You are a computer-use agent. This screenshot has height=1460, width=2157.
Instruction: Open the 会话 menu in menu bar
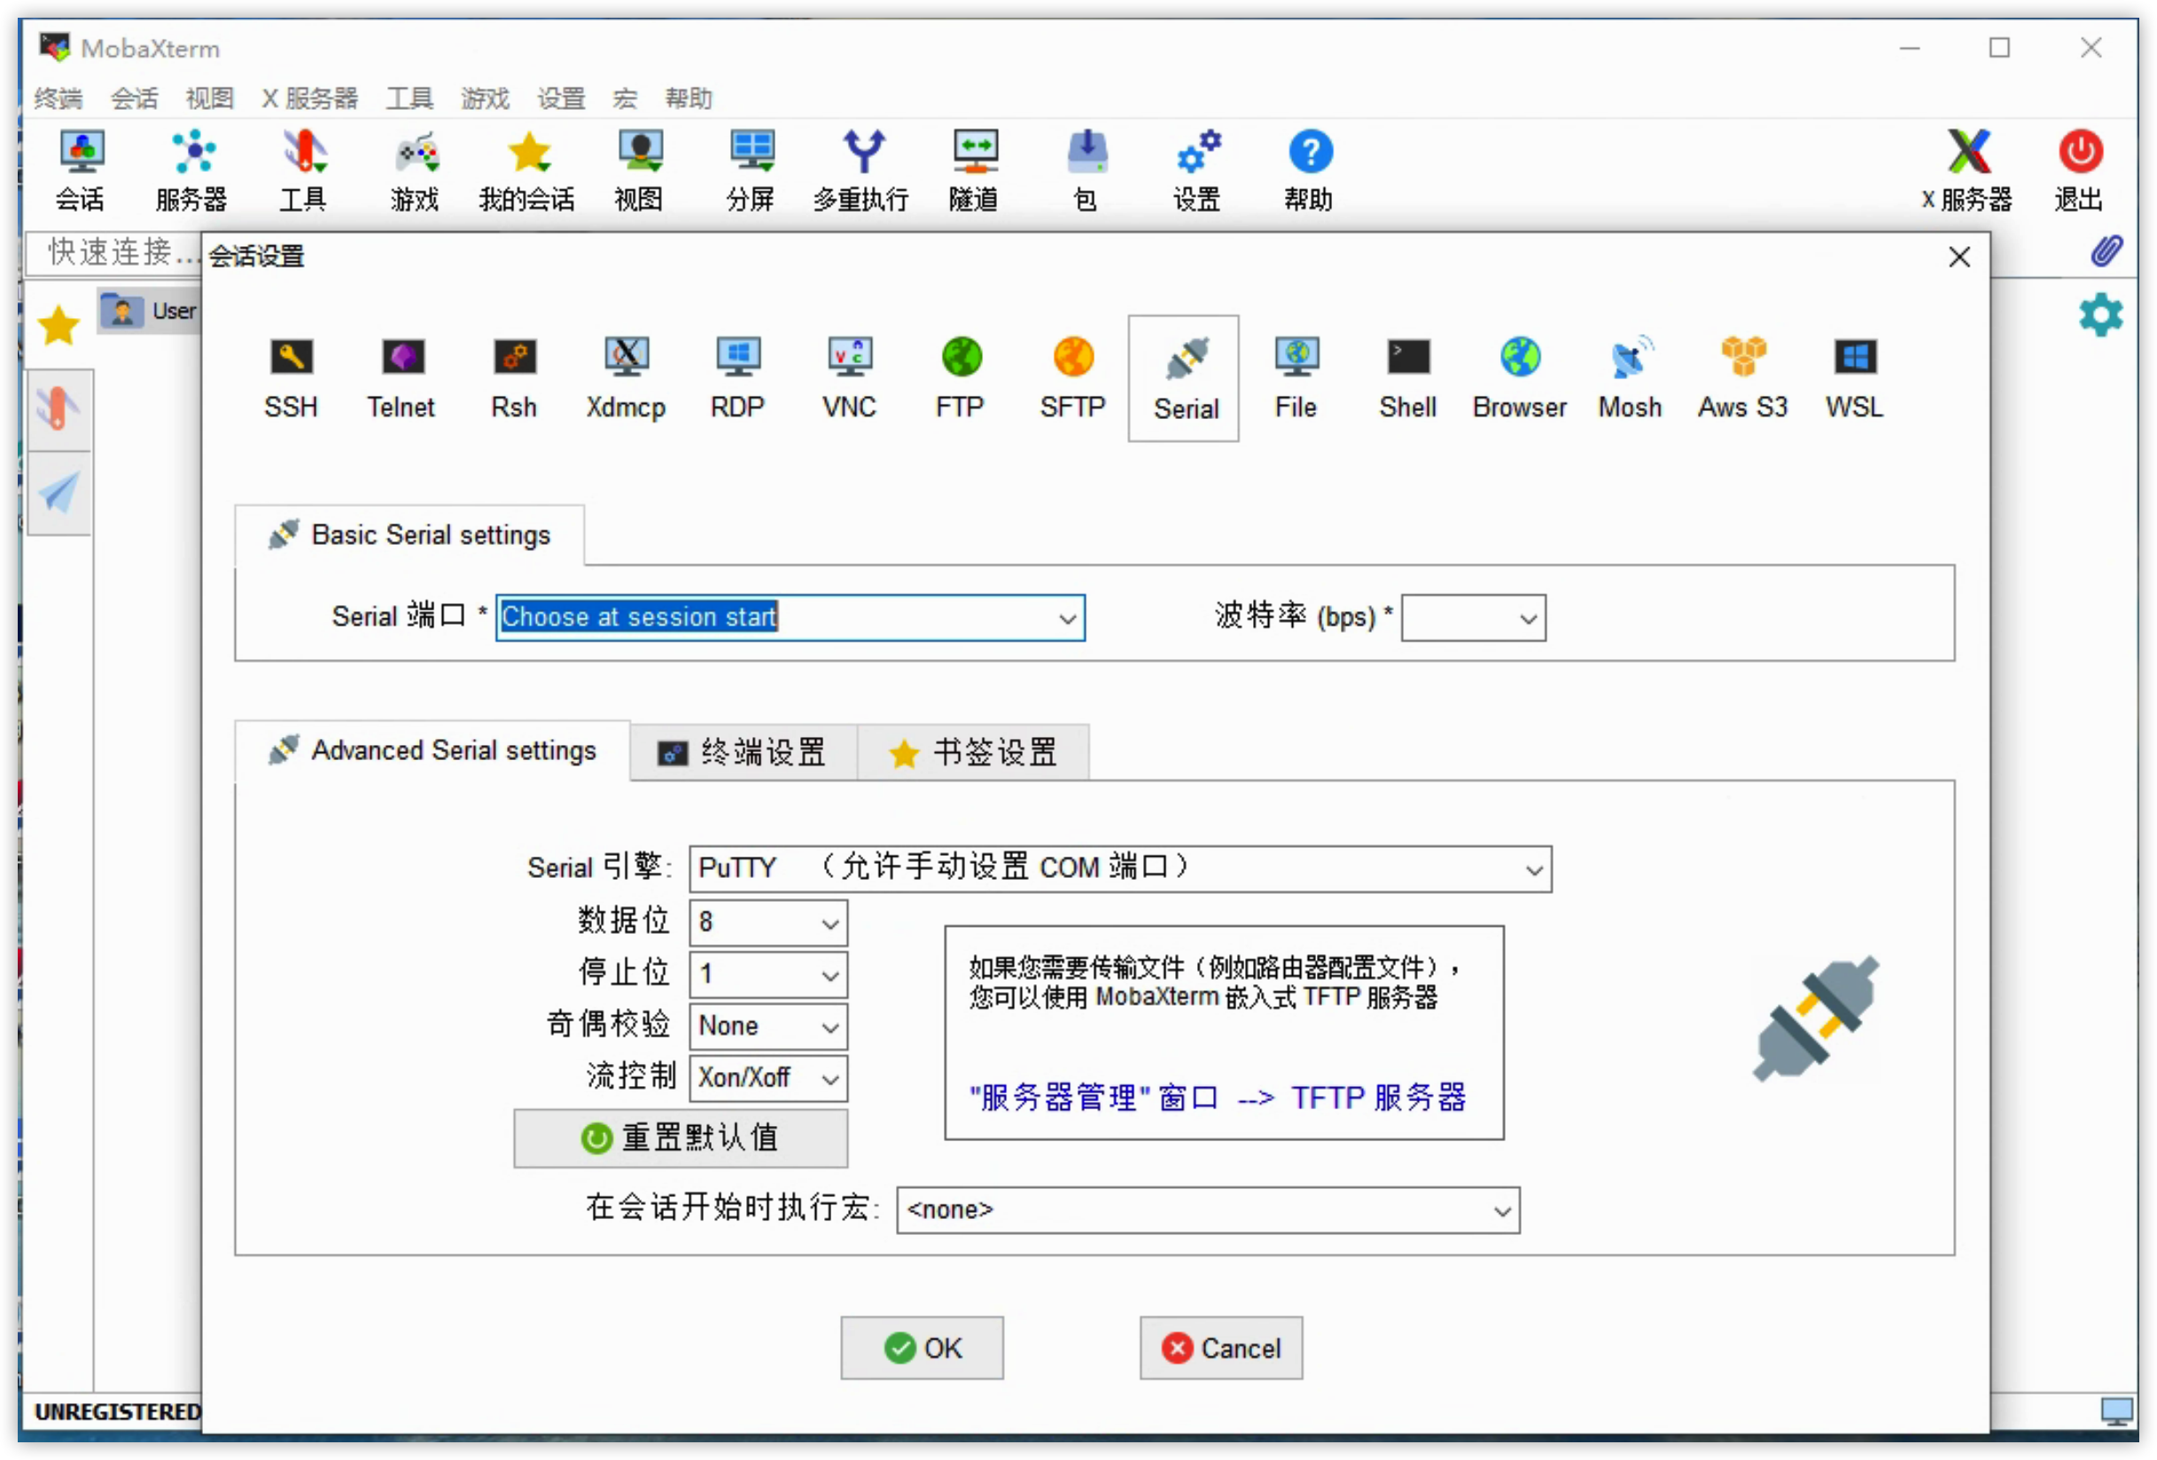pos(135,97)
